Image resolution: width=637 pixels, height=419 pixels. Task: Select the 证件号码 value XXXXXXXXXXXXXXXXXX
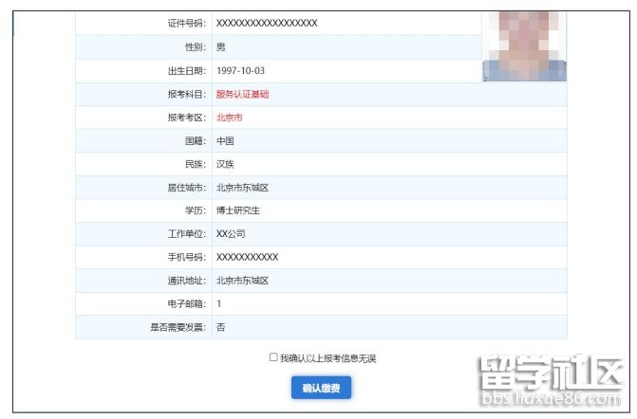coord(267,23)
